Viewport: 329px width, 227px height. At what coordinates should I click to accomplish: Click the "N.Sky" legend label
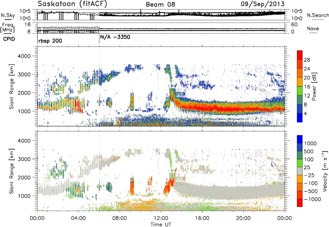tap(8, 15)
